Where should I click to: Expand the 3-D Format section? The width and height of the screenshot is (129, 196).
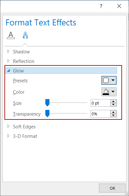coord(22,136)
